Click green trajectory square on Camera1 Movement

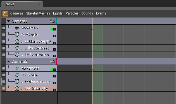(52, 29)
